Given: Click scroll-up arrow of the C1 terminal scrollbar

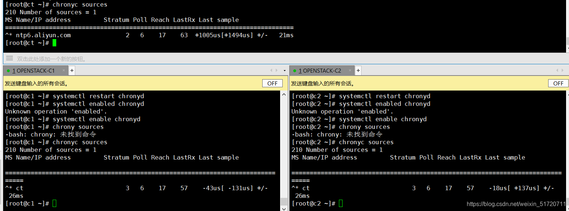Looking at the screenshot, I should 284,94.
